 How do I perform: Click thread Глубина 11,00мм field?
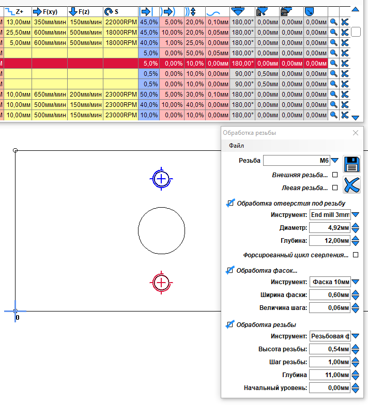pyautogui.click(x=330, y=375)
